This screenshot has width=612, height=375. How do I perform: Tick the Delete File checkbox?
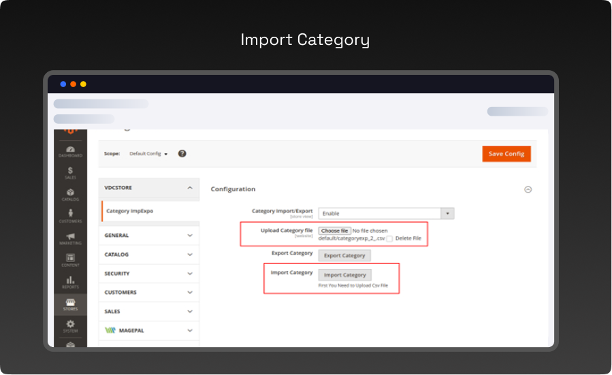[x=389, y=239]
